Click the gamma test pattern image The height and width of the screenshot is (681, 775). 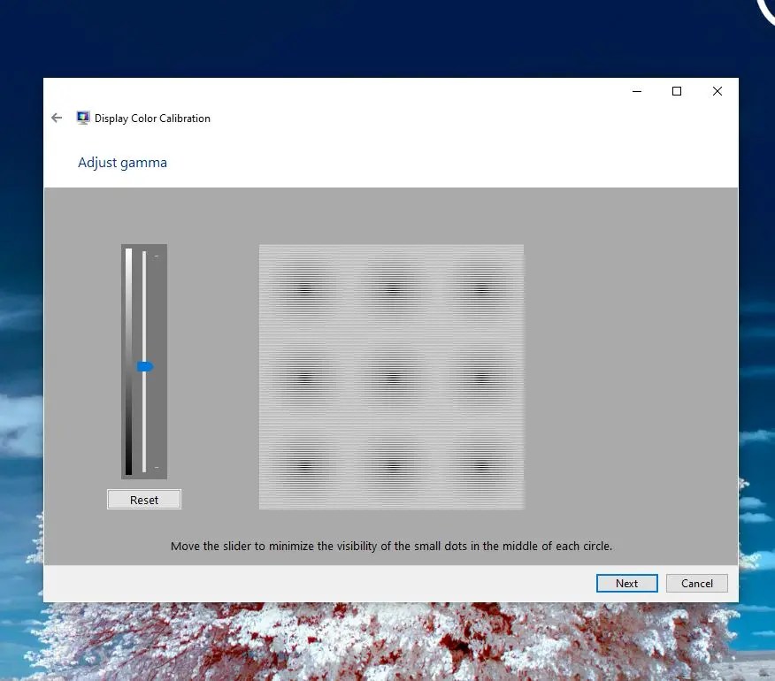click(391, 377)
